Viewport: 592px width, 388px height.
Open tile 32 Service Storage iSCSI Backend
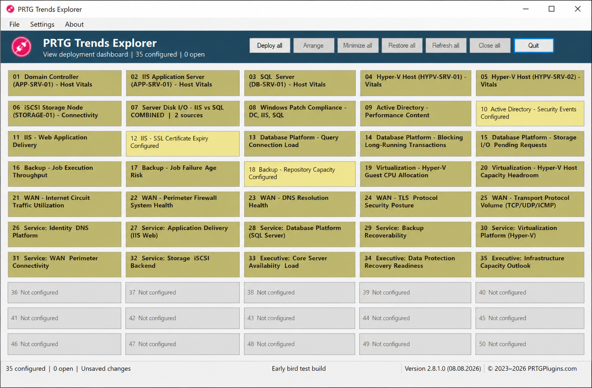pos(182,264)
